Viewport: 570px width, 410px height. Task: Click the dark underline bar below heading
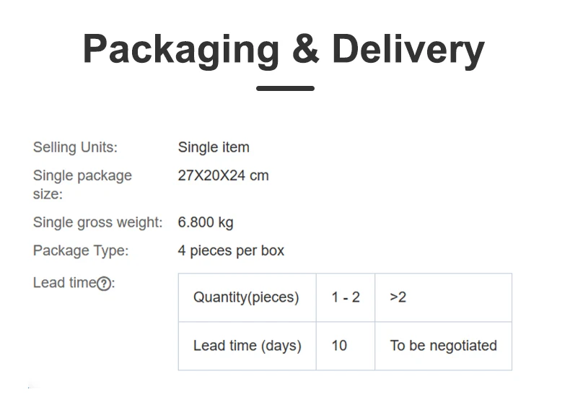tap(285, 88)
